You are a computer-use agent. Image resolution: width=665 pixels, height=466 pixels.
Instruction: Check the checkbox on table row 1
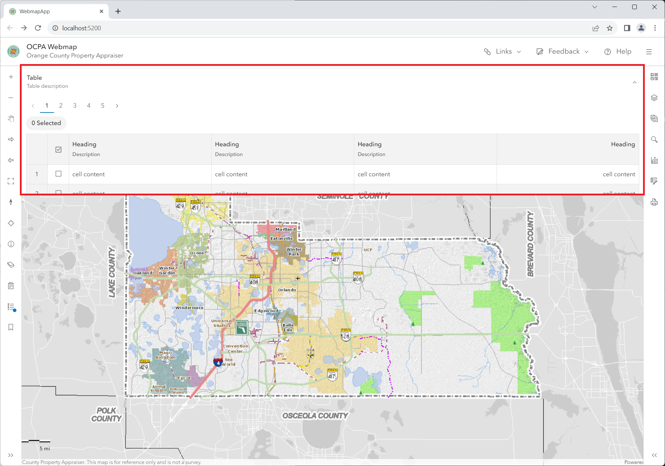[58, 174]
